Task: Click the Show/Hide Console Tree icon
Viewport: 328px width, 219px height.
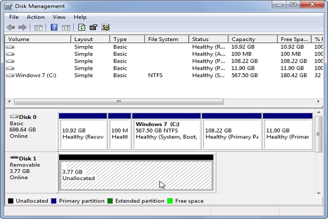Action: (x=38, y=28)
